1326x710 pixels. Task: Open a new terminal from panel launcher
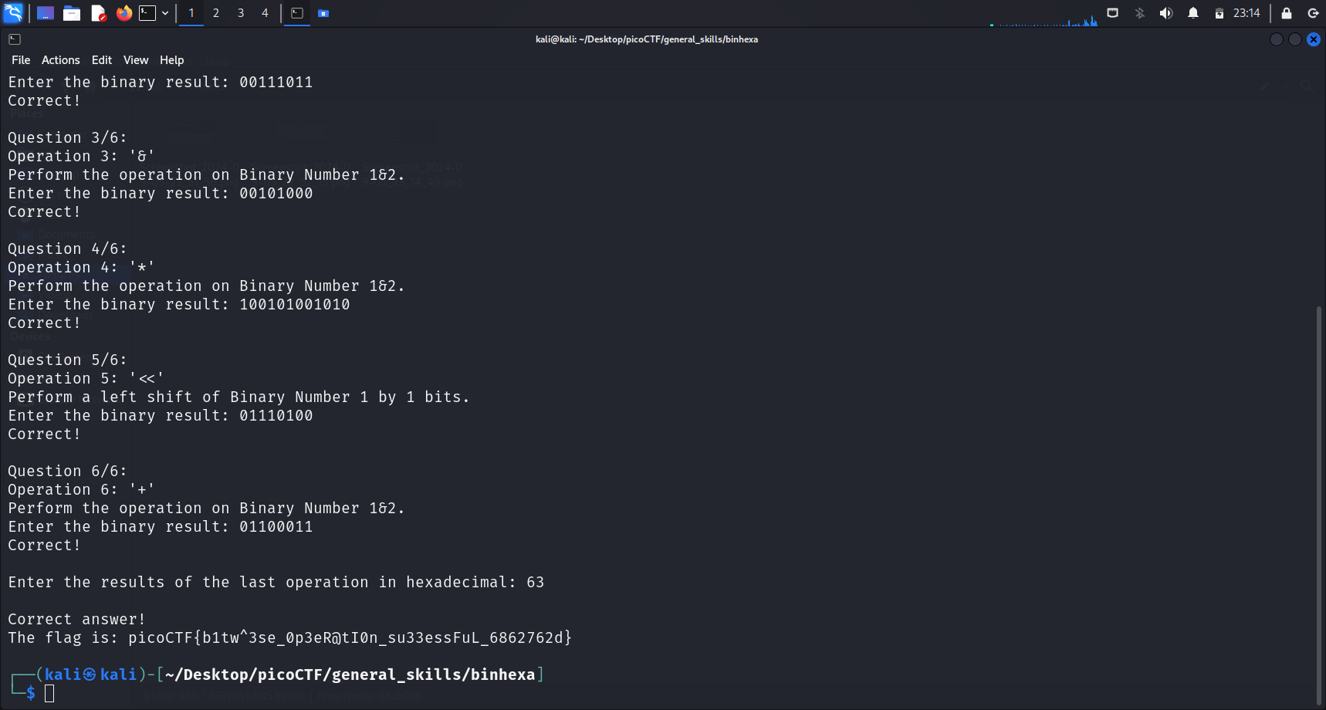tap(147, 13)
